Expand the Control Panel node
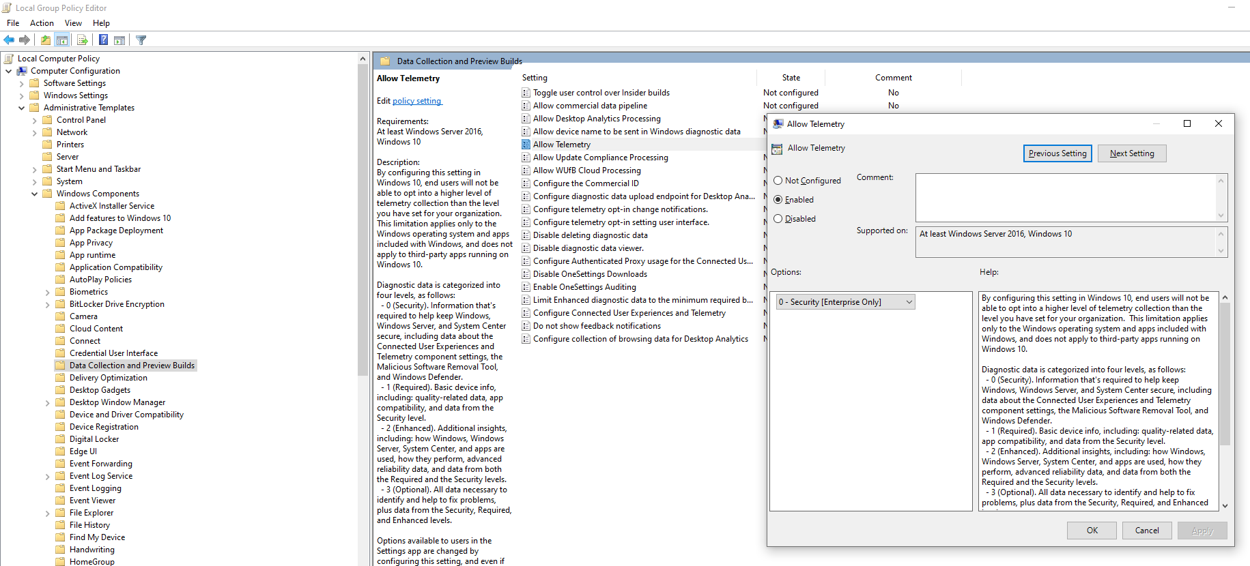 [x=34, y=120]
